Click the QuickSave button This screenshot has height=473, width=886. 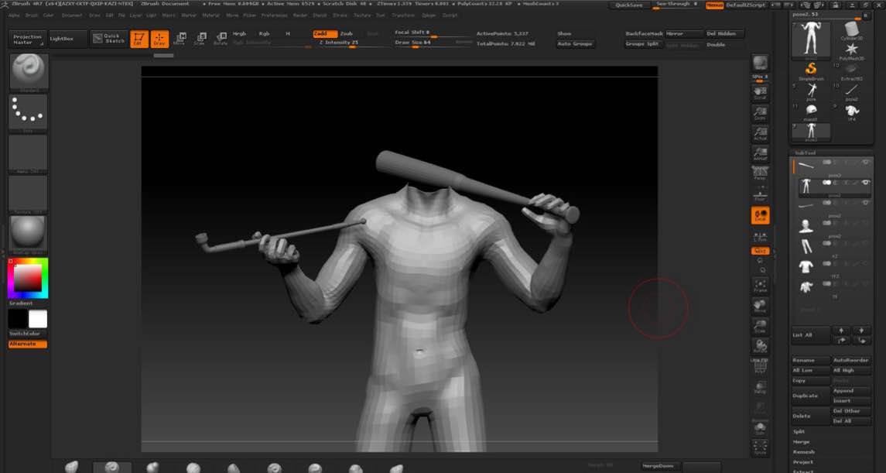tap(629, 5)
